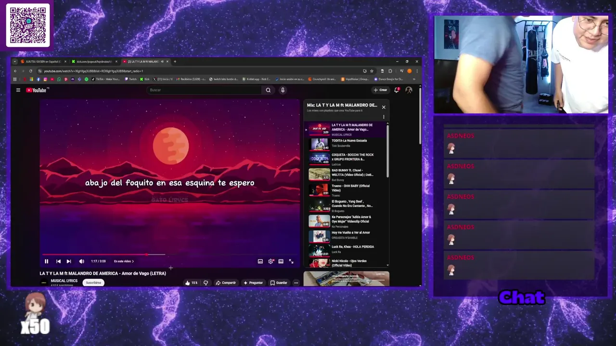Viewport: 616px width, 346px height.
Task: Open the 'Twitch' bookmark
Action: point(130,79)
